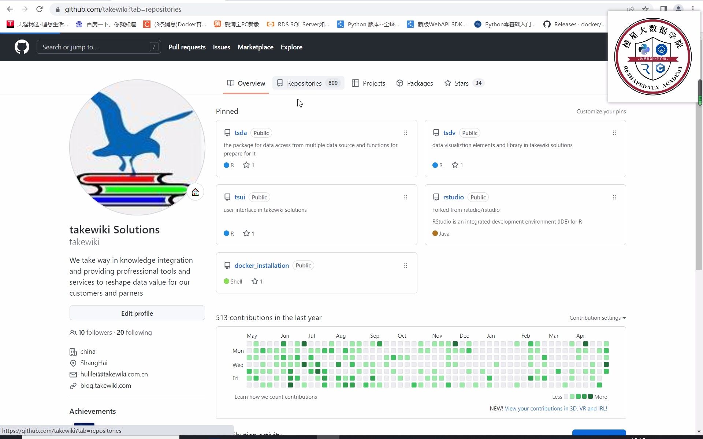The height and width of the screenshot is (439, 703).
Task: Expand Contribution settings dropdown
Action: pos(597,318)
